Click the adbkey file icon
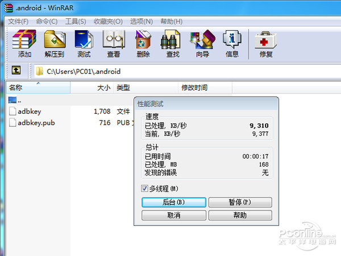The image size is (341, 256). [x=13, y=111]
